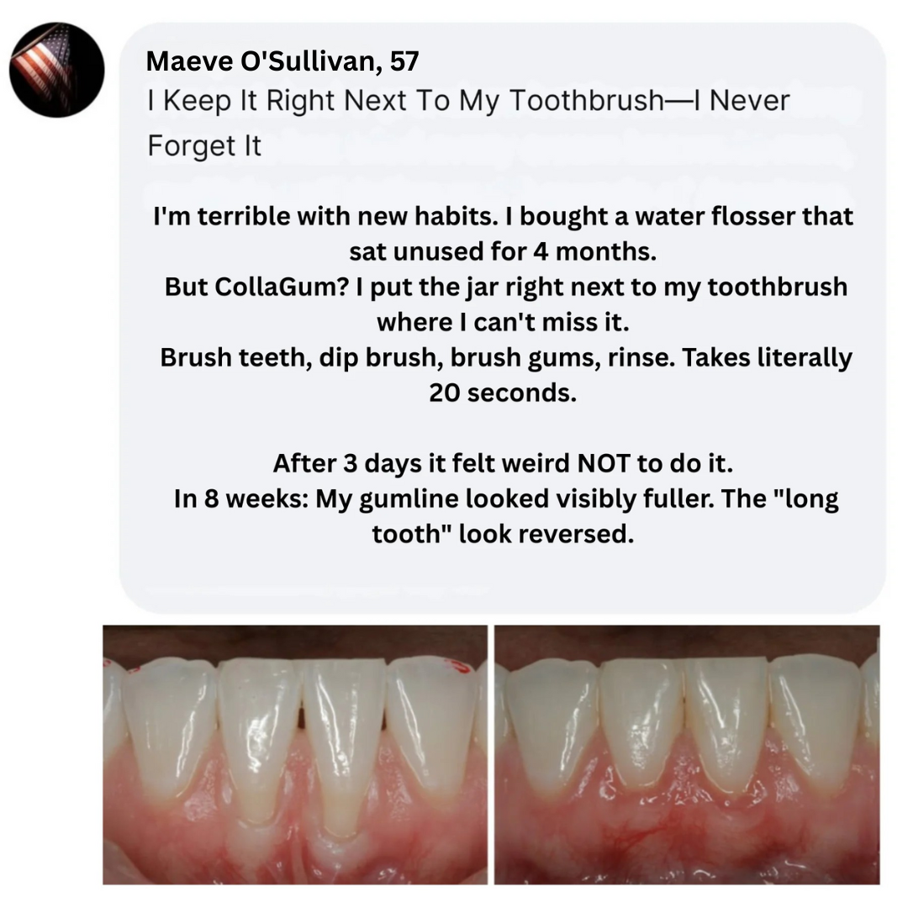Select the sentence 'sat unused for 4 months'

click(503, 252)
